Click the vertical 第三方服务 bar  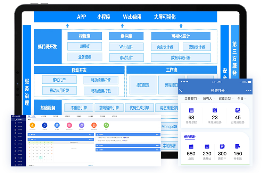(x=235, y=52)
